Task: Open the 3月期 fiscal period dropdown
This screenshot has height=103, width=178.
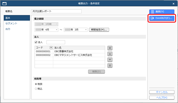Action: (46, 24)
